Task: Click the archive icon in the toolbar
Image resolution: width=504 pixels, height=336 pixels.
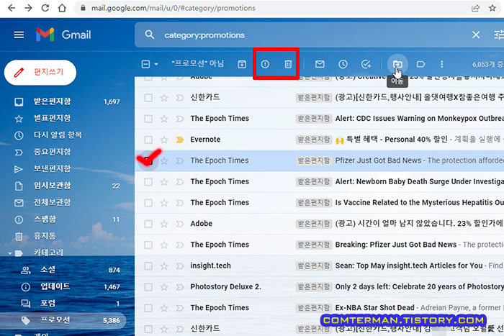Action: click(x=242, y=64)
